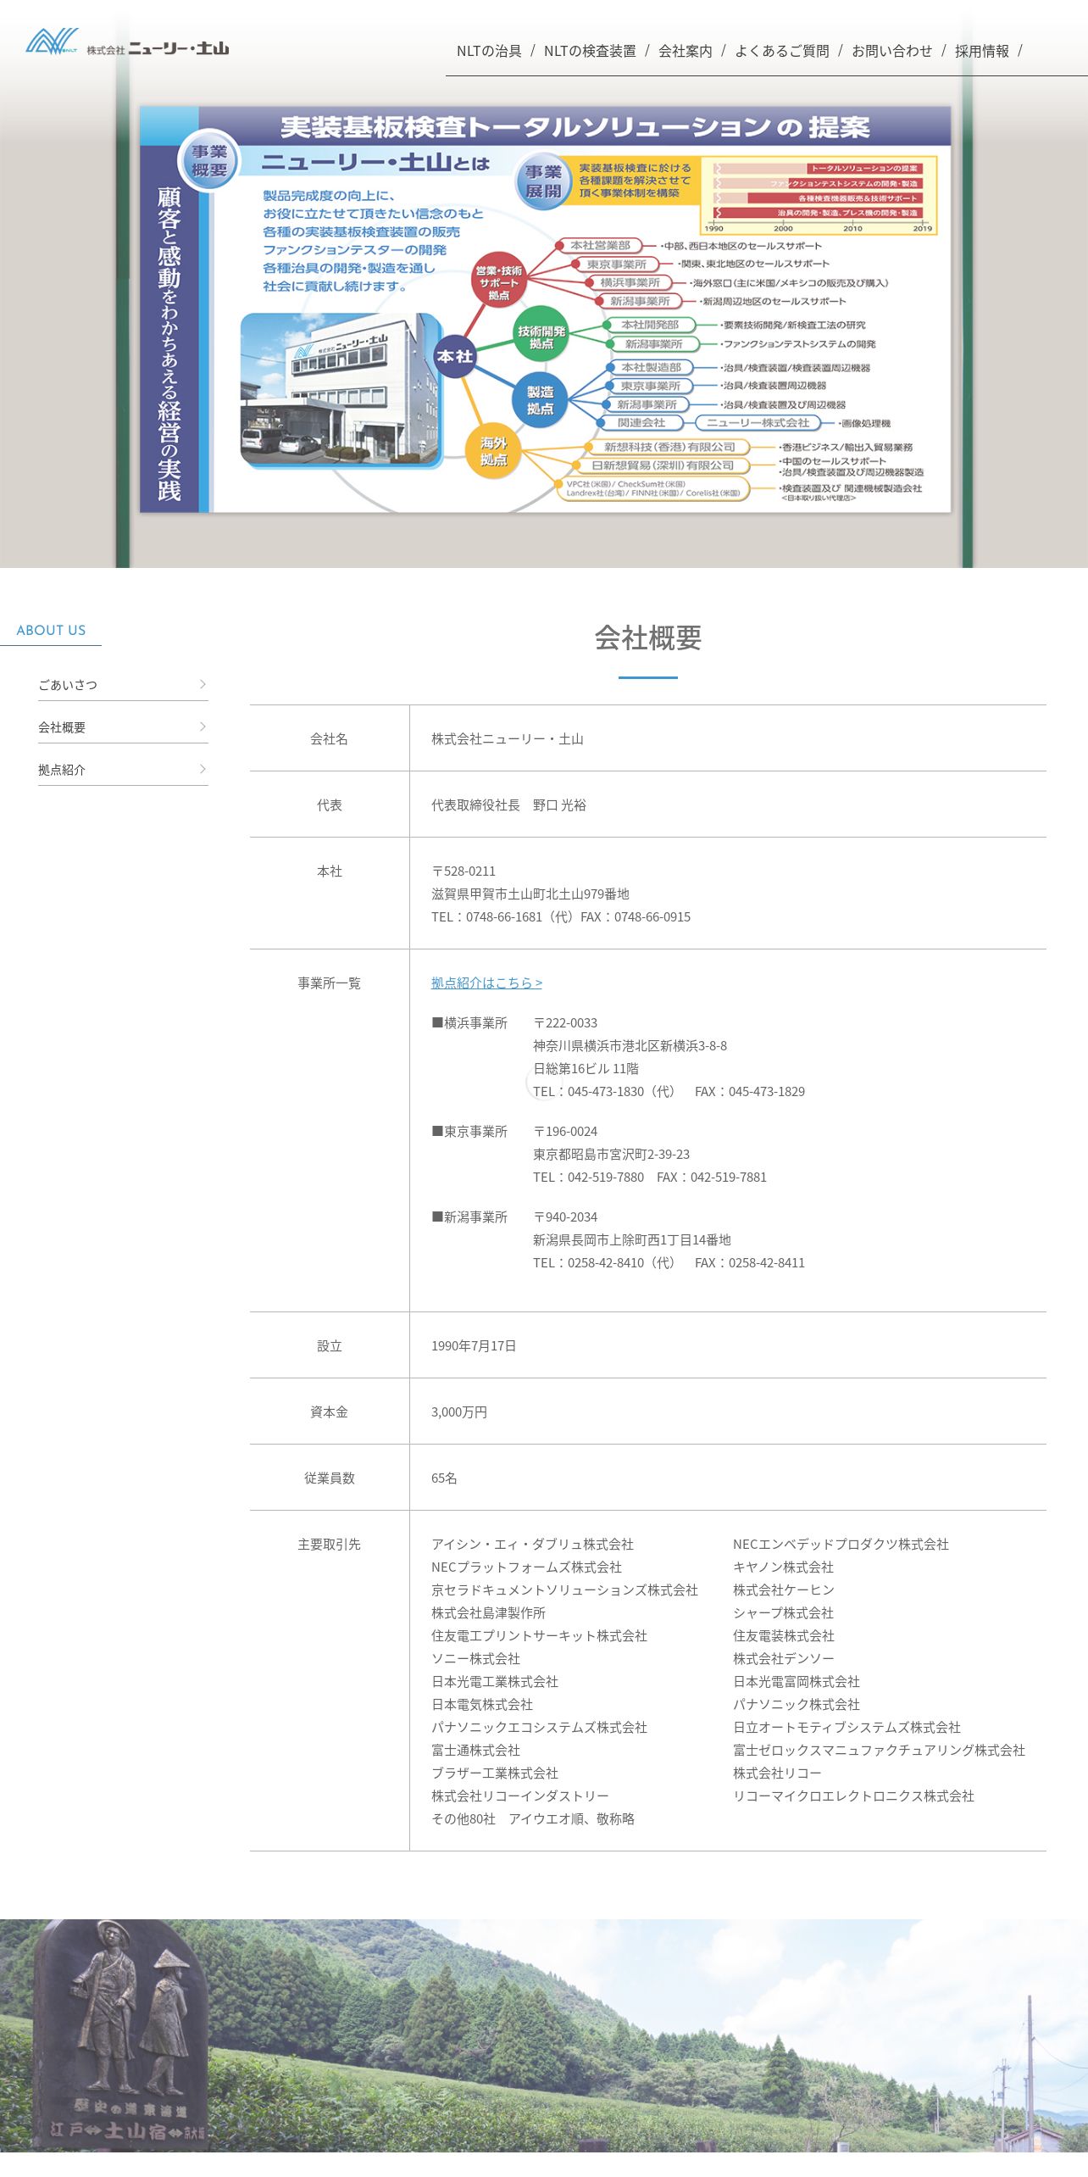Click the Yokohama address 神奈川県横浜市港北区新横浜3-8-8
The image size is (1088, 2177).
tap(630, 1045)
